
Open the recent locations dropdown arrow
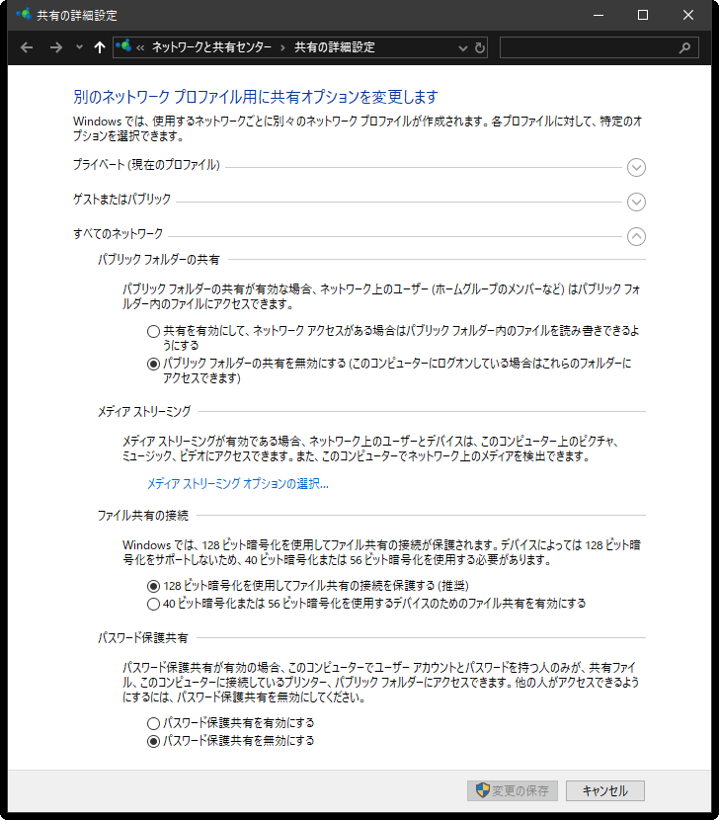point(79,47)
